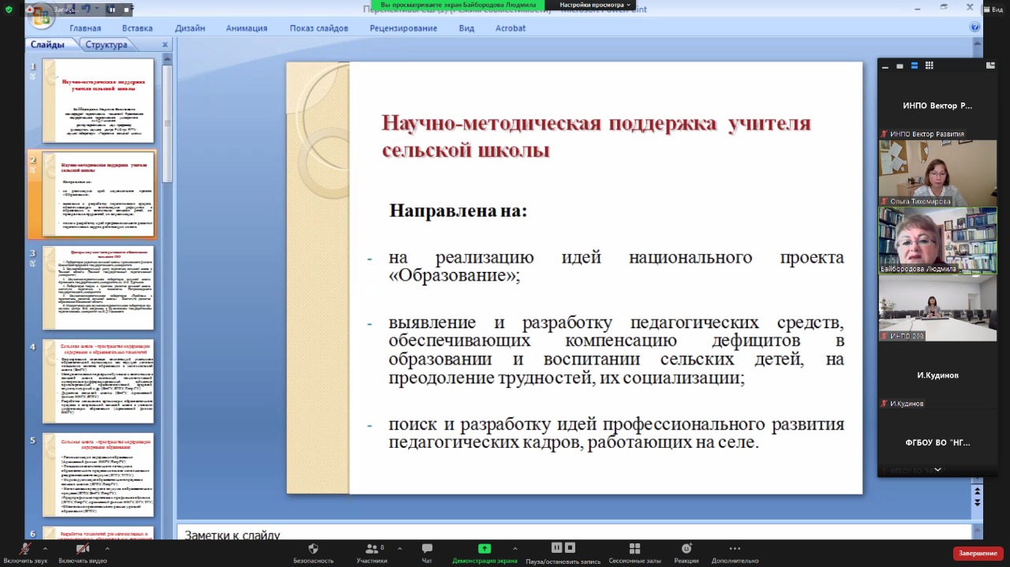Open the Reactions (Реакции) smiley icon
This screenshot has width=1010, height=567.
click(686, 549)
